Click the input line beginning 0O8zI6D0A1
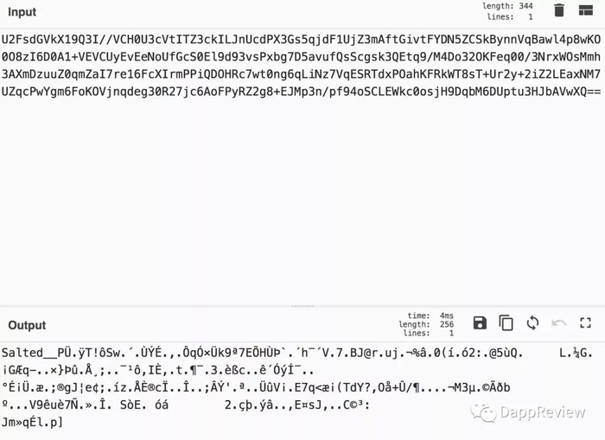Image resolution: width=605 pixels, height=440 pixels. 301,57
